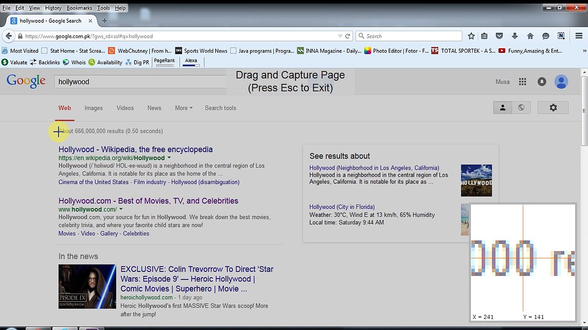The image size is (588, 330).
Task: Open Search tools options
Action: 220,108
